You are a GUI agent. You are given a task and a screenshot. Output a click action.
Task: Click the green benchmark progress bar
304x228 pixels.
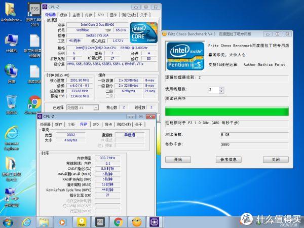click(x=227, y=111)
